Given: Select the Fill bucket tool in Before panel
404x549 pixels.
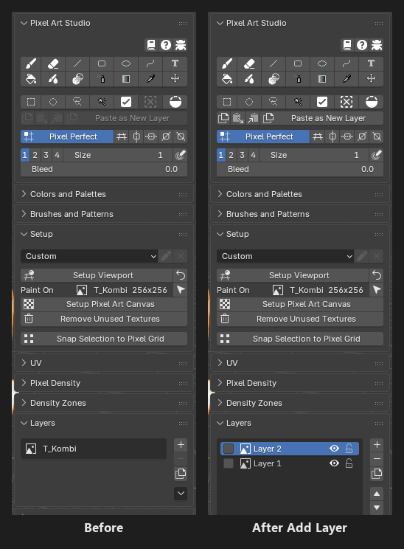Looking at the screenshot, I should tap(31, 79).
